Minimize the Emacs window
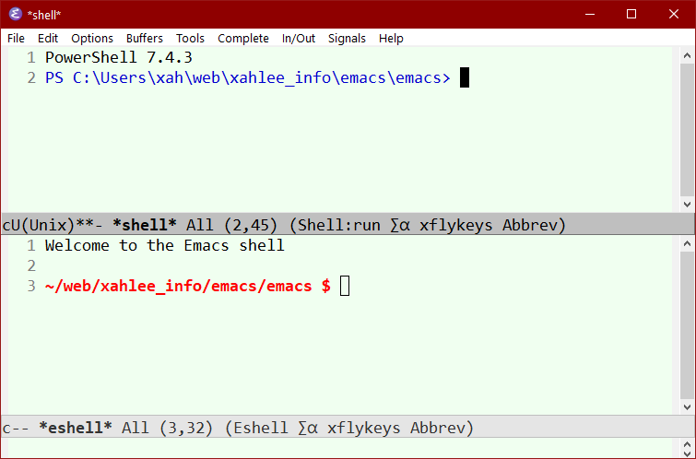 (x=590, y=14)
